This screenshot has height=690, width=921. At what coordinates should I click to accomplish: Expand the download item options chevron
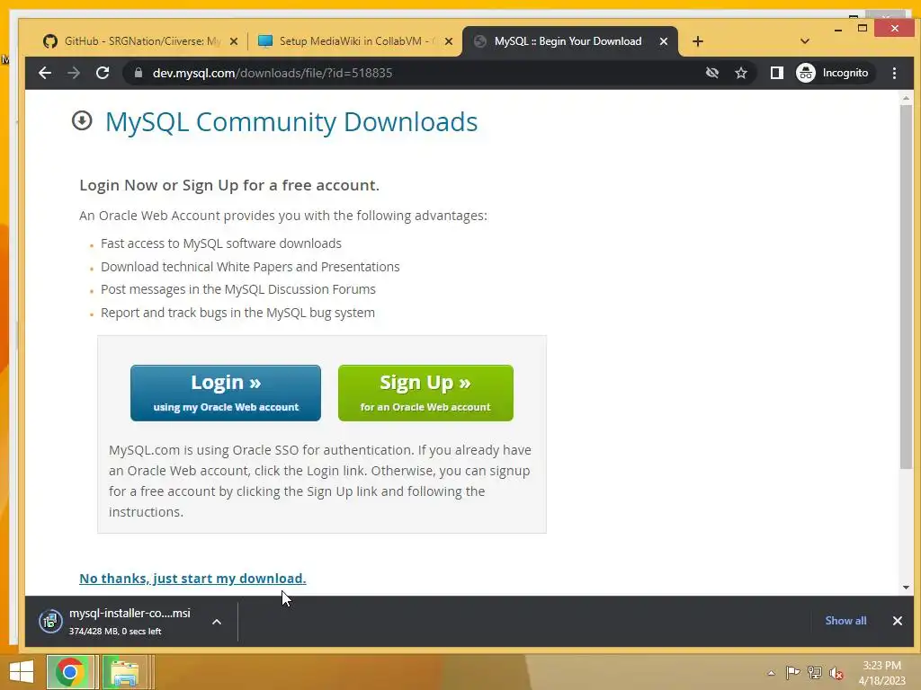coord(217,622)
